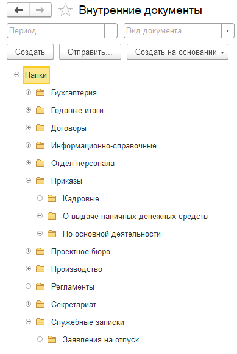Select the Отдел персонала label
This screenshot has width=237, height=354.
(83, 164)
